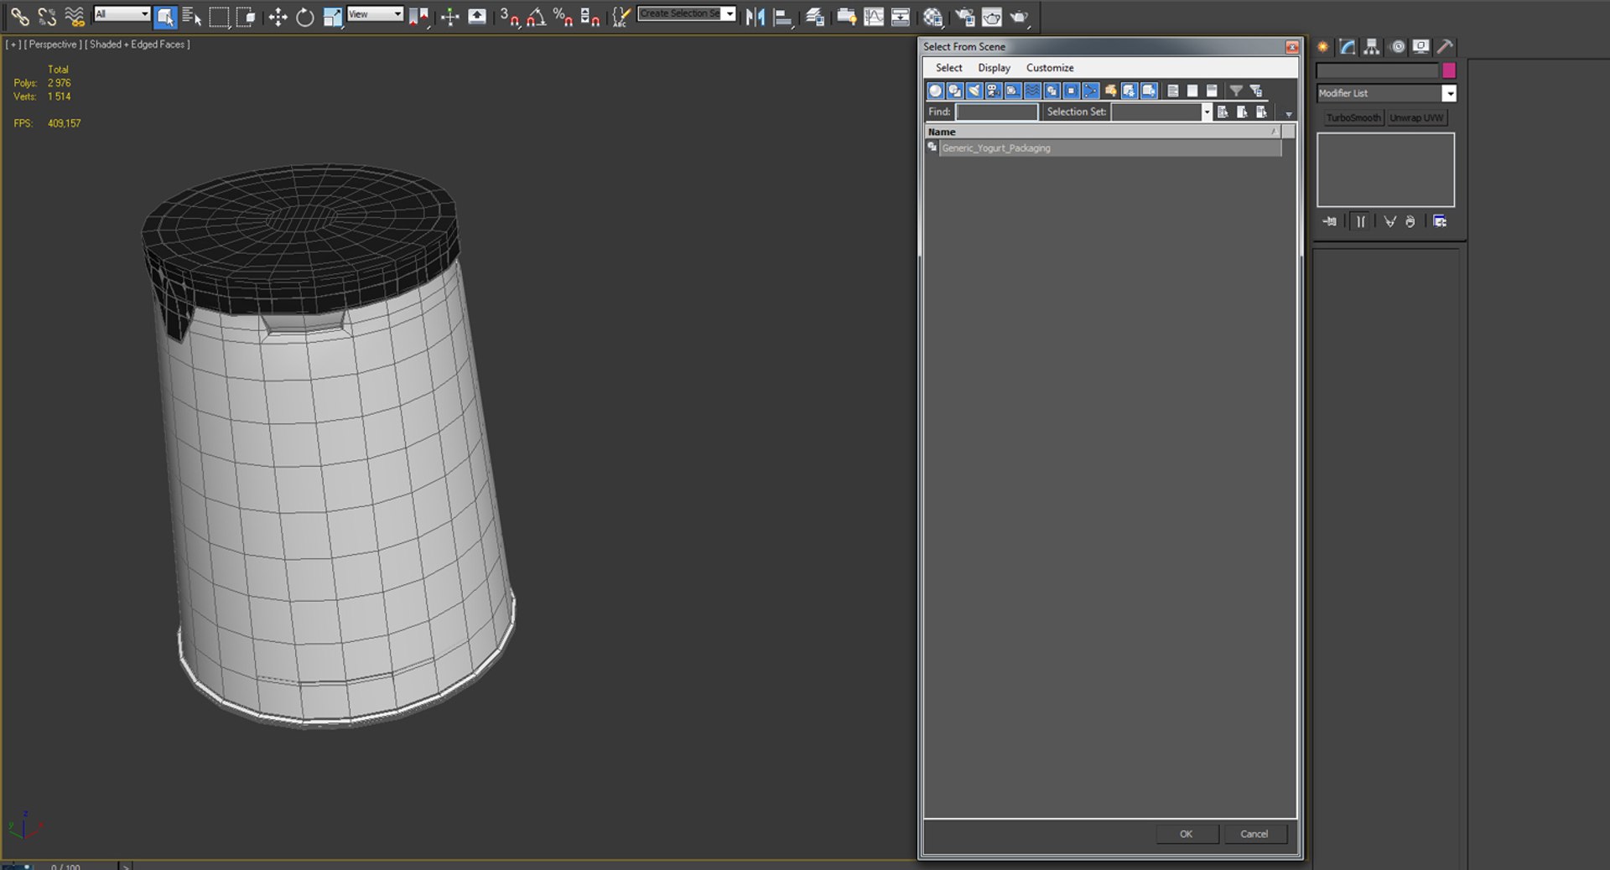Click the OK button
The height and width of the screenshot is (870, 1610).
click(1186, 834)
